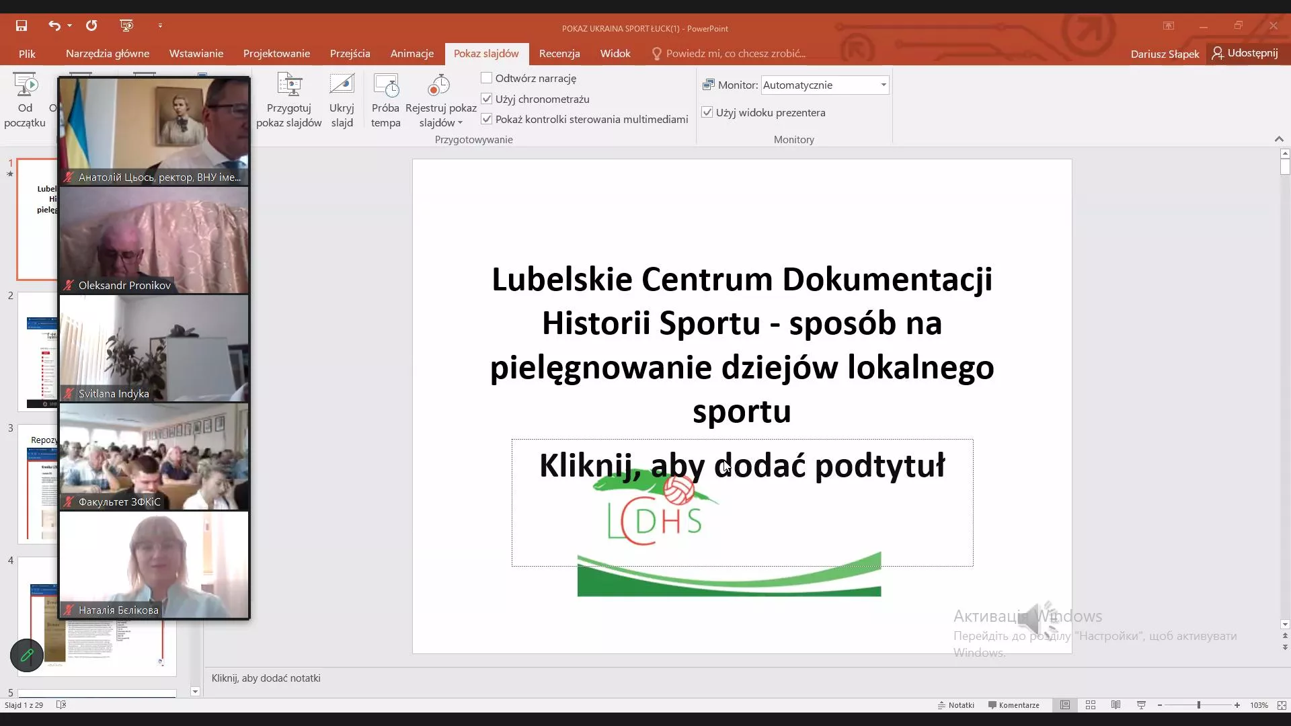Open the Plik menu
The height and width of the screenshot is (726, 1291).
[27, 53]
